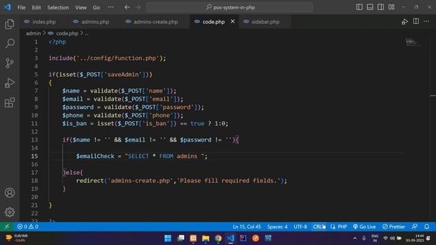The image size is (436, 245).
Task: Click line number 15 in gutter
Action: point(34,156)
